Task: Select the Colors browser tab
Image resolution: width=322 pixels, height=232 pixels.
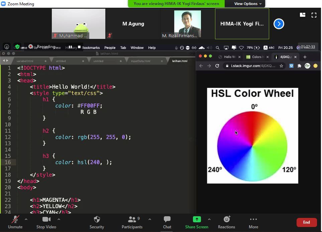Action: (x=257, y=57)
